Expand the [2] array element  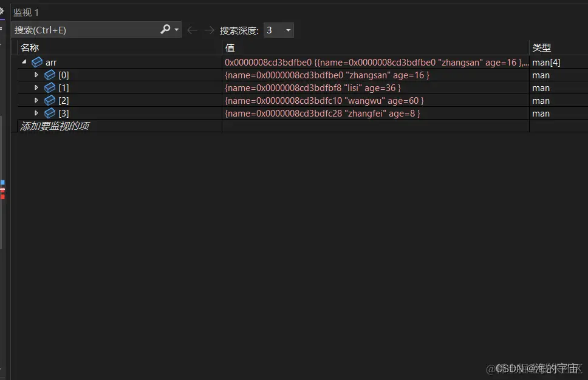[36, 100]
